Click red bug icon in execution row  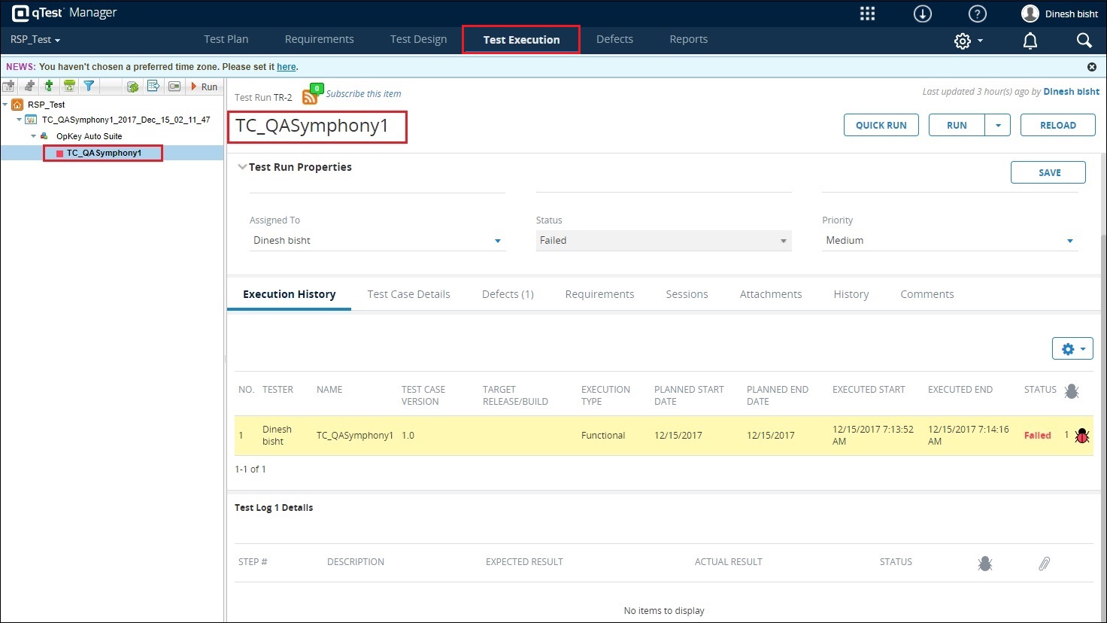pos(1082,436)
